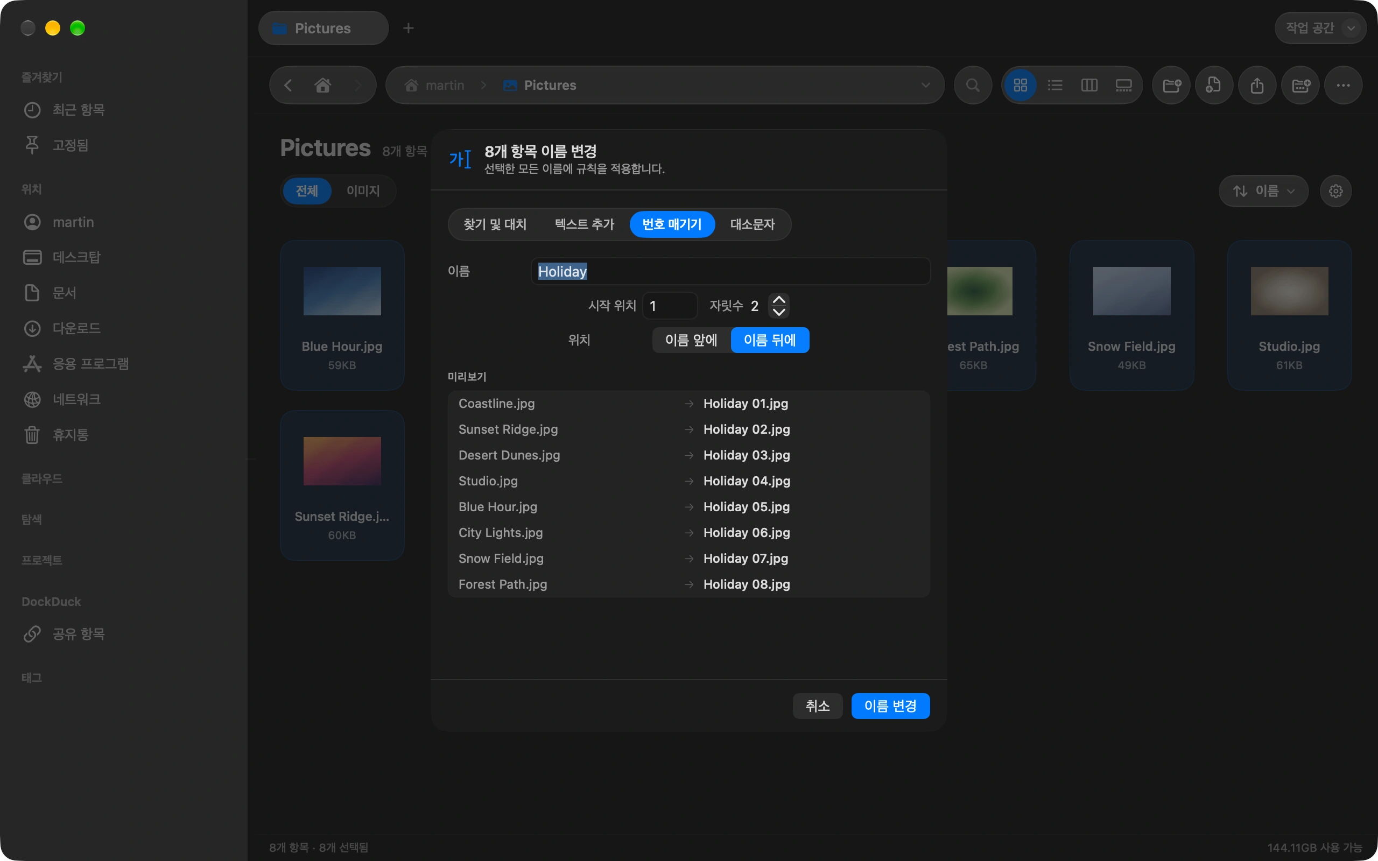The width and height of the screenshot is (1378, 861).
Task: Click the 이름 text field
Action: [x=730, y=272]
